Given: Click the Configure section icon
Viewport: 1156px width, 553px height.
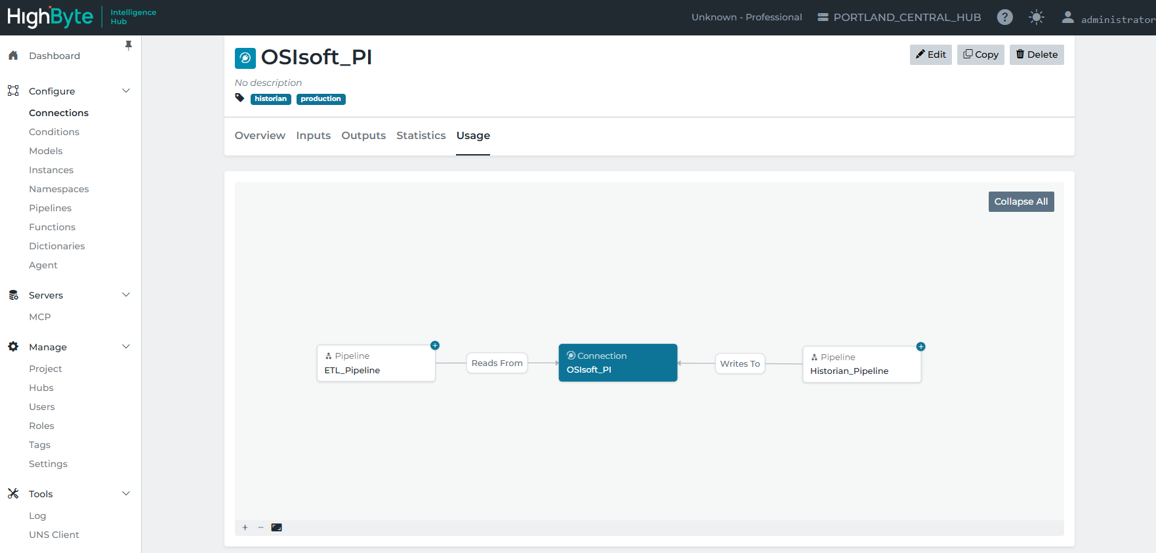Looking at the screenshot, I should click(x=13, y=91).
